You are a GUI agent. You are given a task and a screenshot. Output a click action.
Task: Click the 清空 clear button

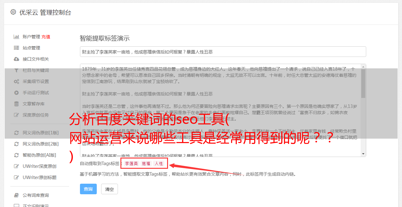[x=110, y=189]
